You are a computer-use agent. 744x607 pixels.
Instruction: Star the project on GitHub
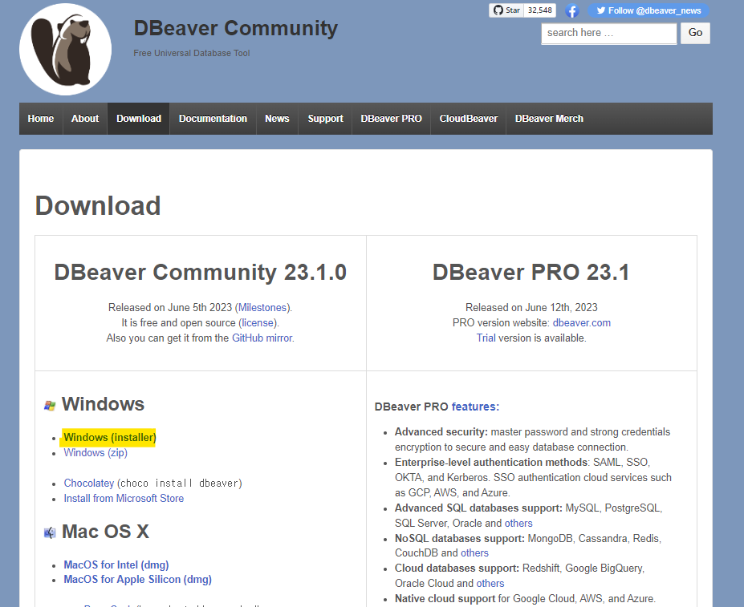[506, 10]
